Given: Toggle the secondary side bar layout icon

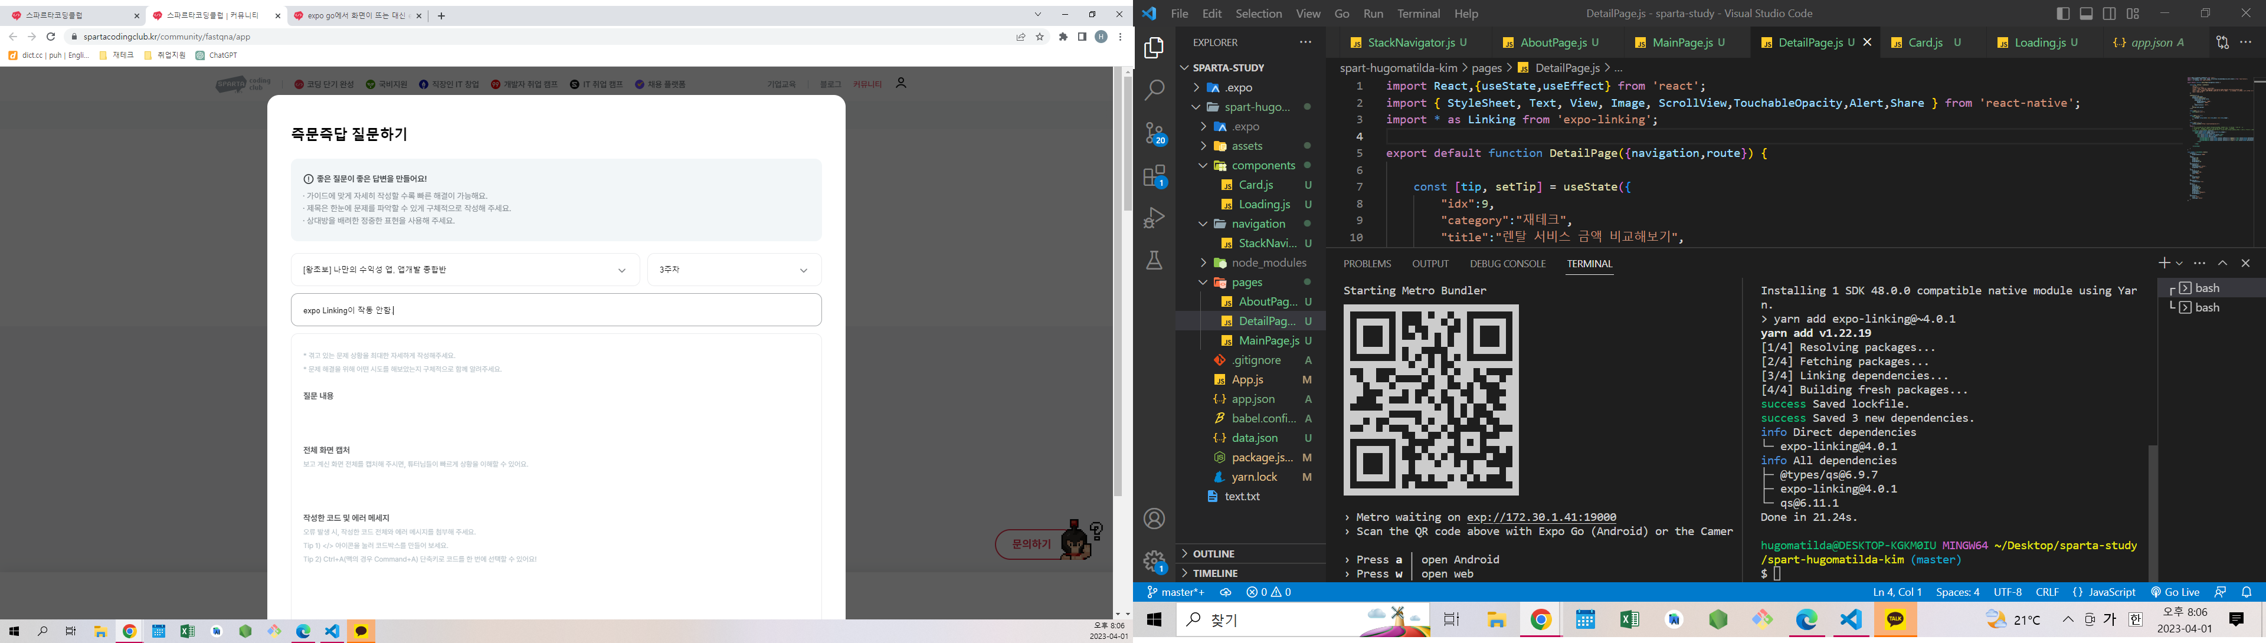Looking at the screenshot, I should coord(2110,13).
